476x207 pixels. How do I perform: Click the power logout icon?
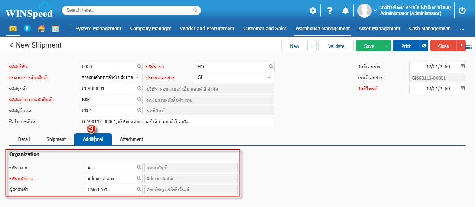pyautogui.click(x=462, y=11)
